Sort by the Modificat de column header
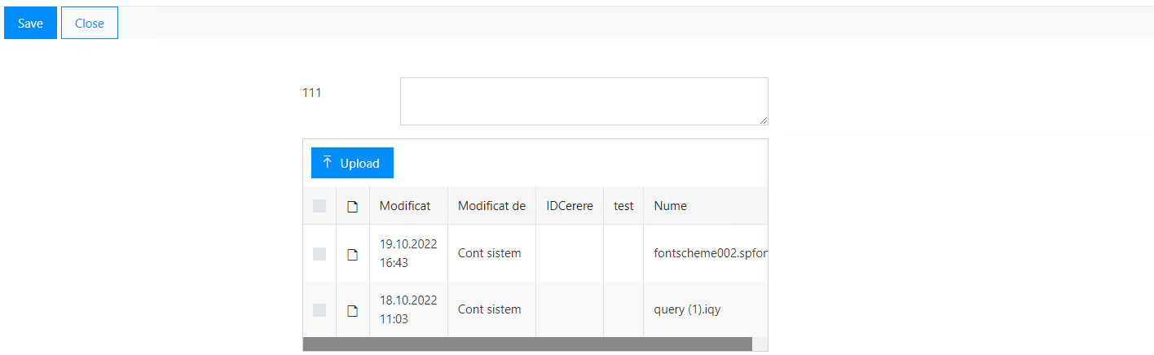This screenshot has width=1154, height=355. [x=491, y=206]
